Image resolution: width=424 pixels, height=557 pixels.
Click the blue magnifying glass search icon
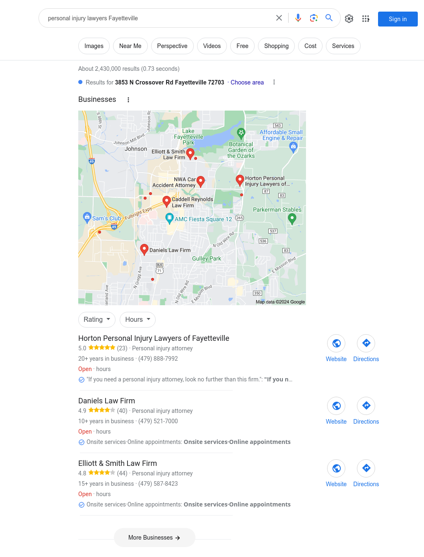pos(329,18)
